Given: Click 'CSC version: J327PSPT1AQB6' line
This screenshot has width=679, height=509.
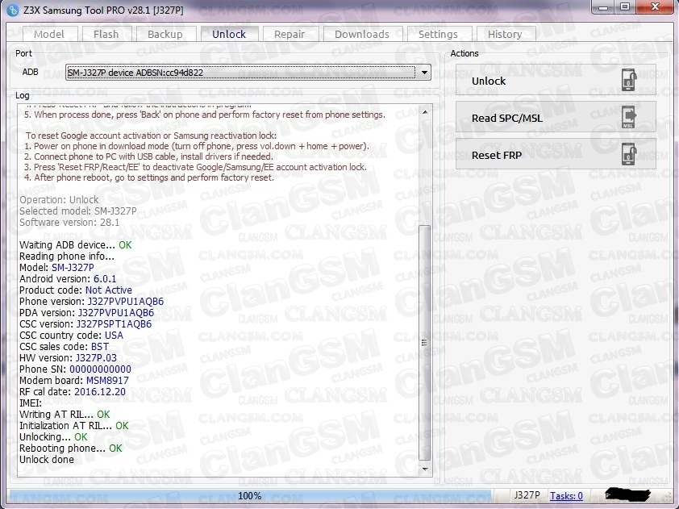Looking at the screenshot, I should pyautogui.click(x=85, y=324).
